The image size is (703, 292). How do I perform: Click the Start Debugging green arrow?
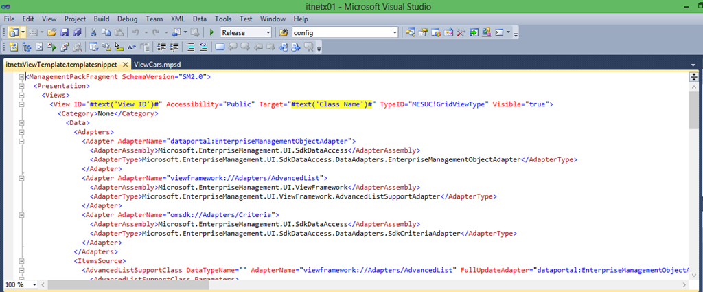(211, 32)
